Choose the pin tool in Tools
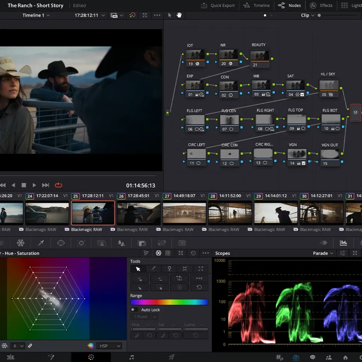362x362 pixels. point(169,269)
